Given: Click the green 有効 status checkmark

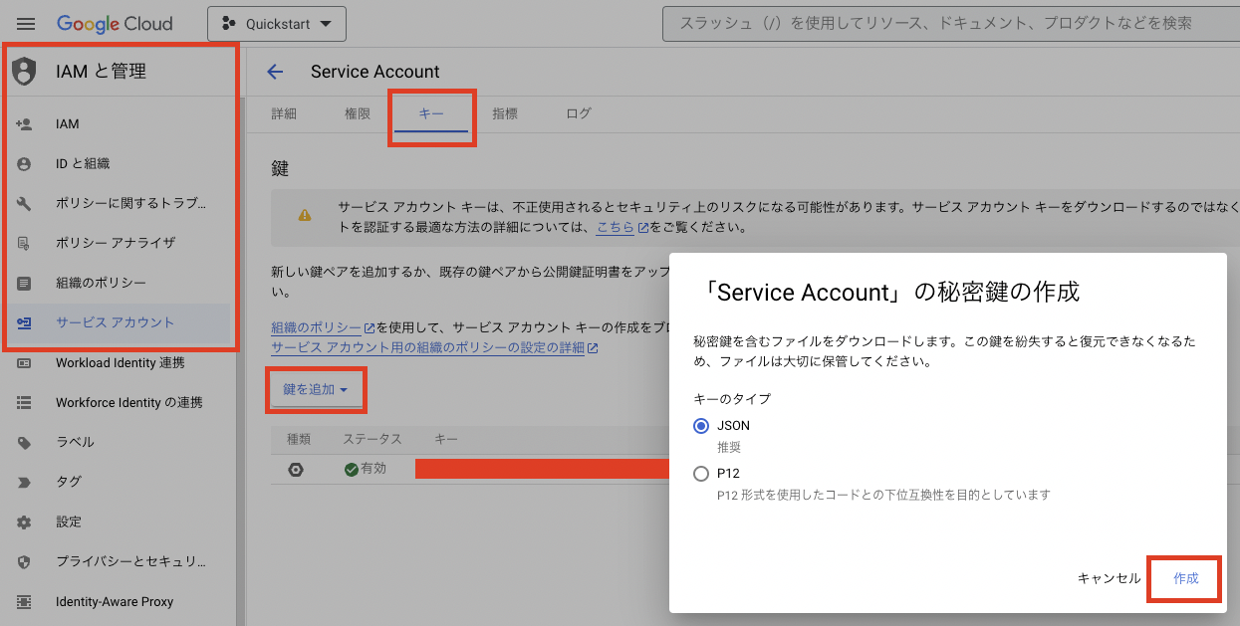Looking at the screenshot, I should point(352,470).
